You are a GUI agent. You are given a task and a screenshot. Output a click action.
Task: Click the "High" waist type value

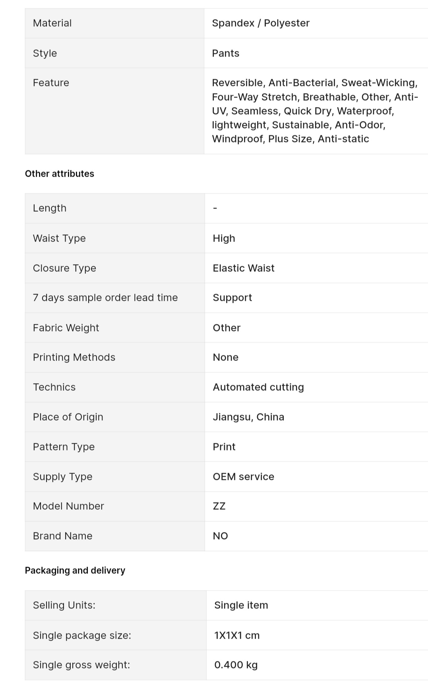pyautogui.click(x=224, y=238)
